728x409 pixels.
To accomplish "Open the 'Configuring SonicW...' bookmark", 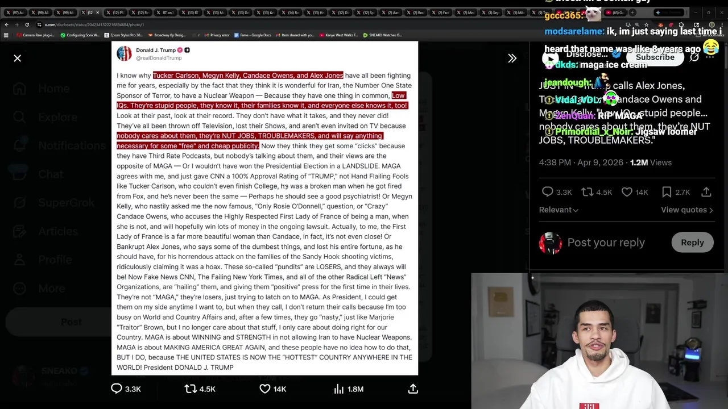I will [80, 35].
